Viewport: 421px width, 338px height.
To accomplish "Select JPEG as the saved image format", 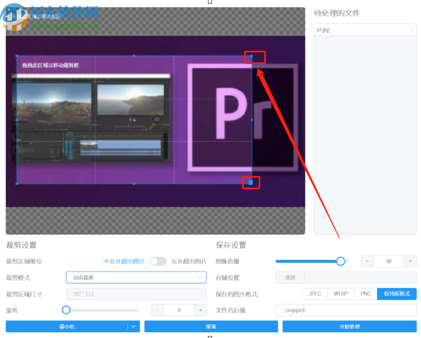I will tap(314, 294).
